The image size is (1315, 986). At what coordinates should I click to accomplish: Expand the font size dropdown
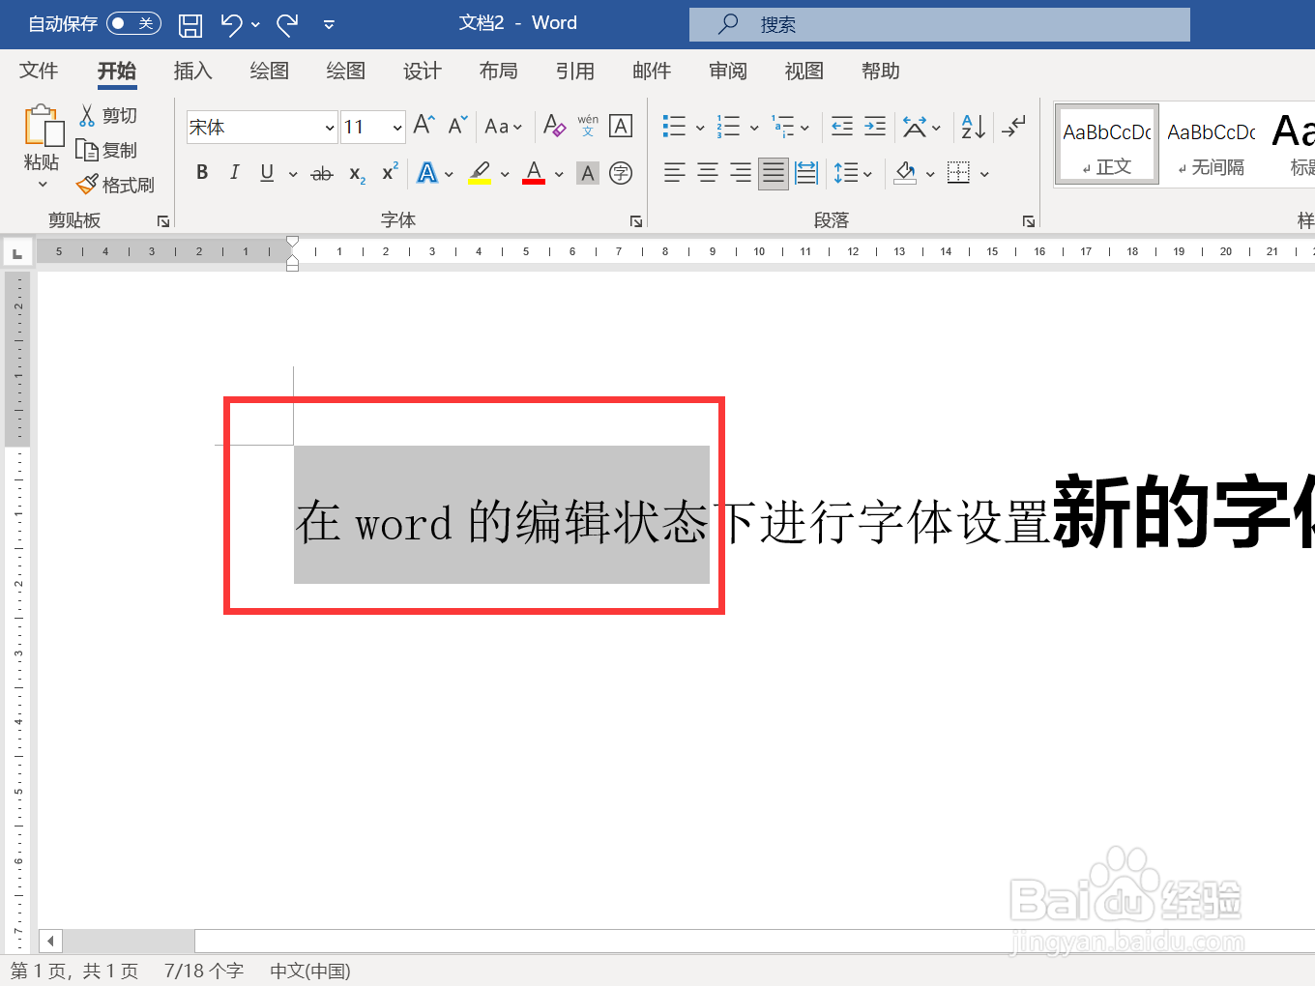click(x=396, y=127)
